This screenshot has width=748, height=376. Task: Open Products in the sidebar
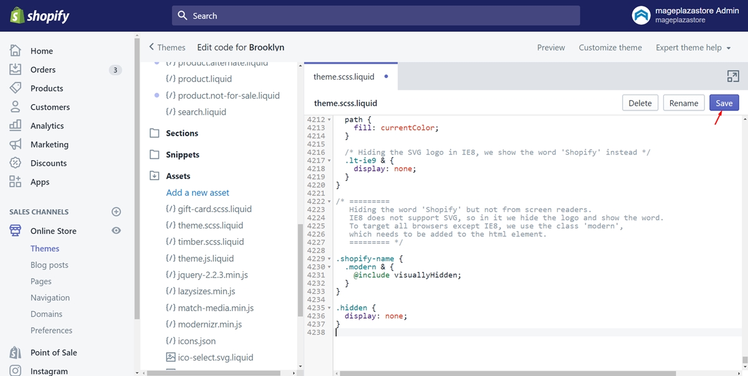tap(47, 88)
